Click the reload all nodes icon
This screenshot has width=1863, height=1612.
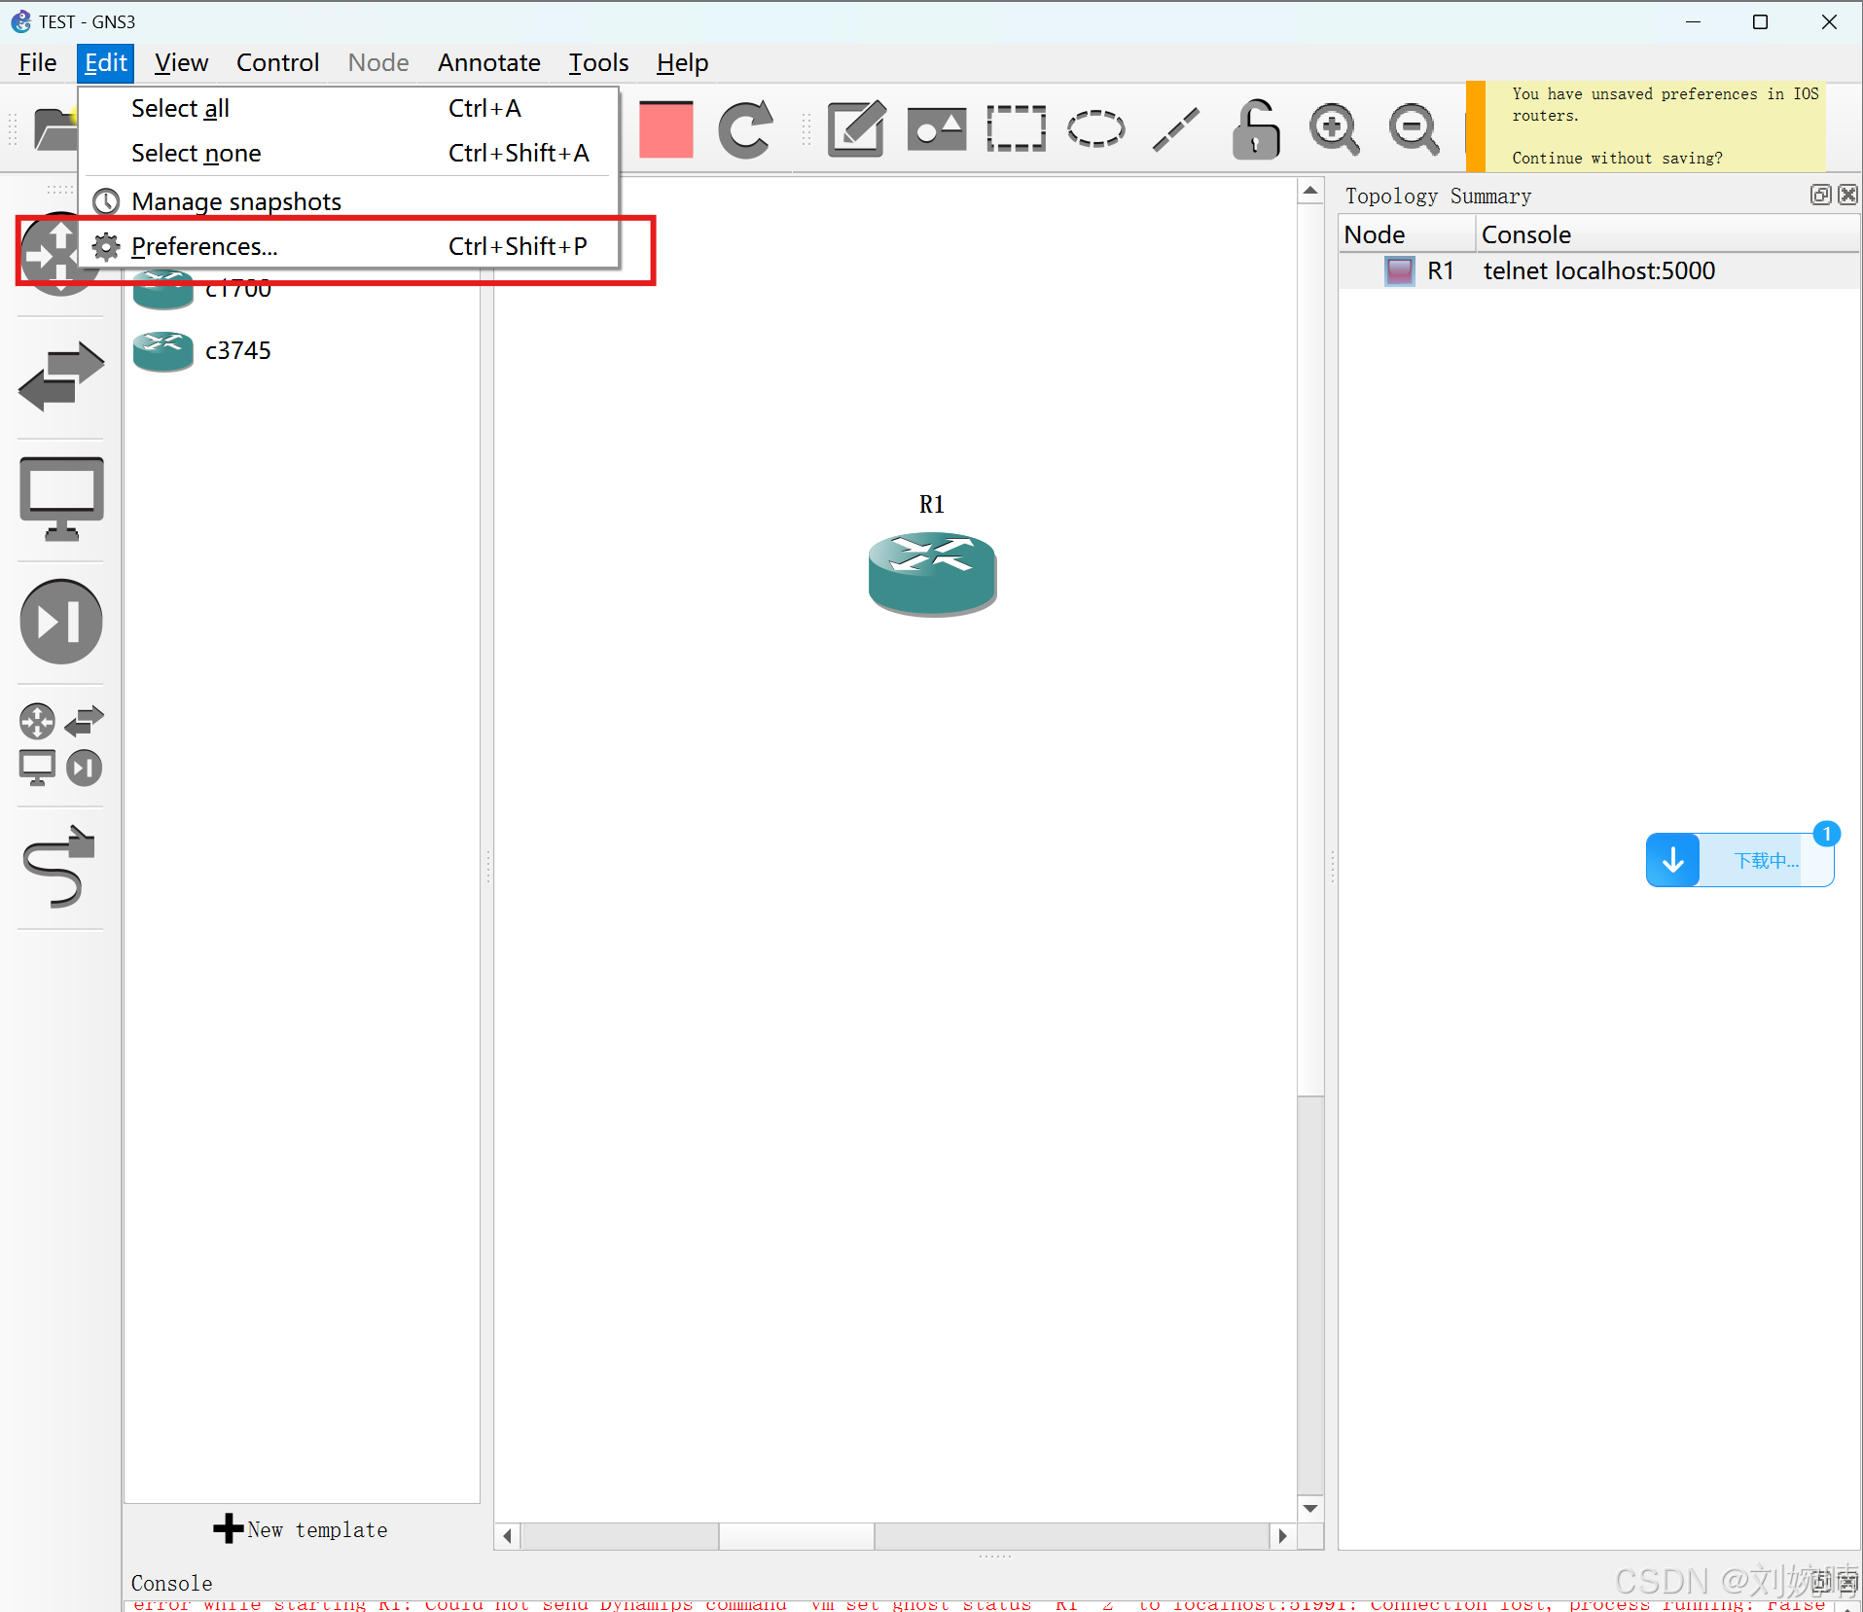point(745,128)
